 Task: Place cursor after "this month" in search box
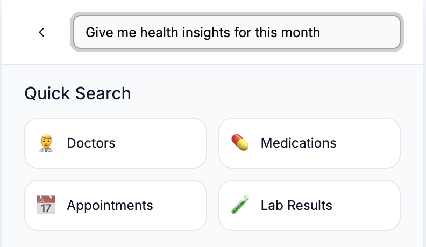[x=321, y=33]
